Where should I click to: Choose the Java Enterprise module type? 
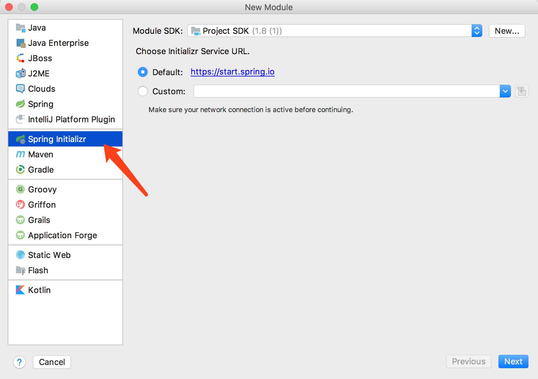click(x=65, y=43)
